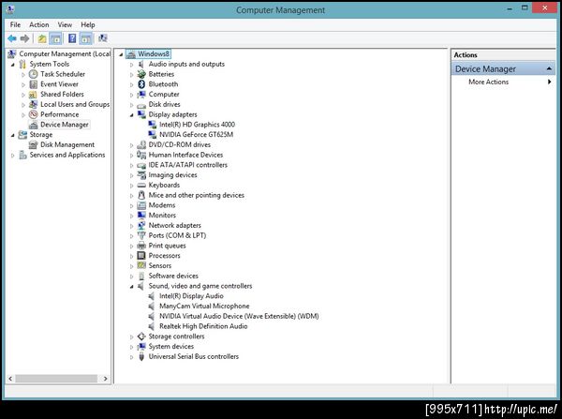
Task: Click the Scan for hardware changes icon
Action: 103,38
